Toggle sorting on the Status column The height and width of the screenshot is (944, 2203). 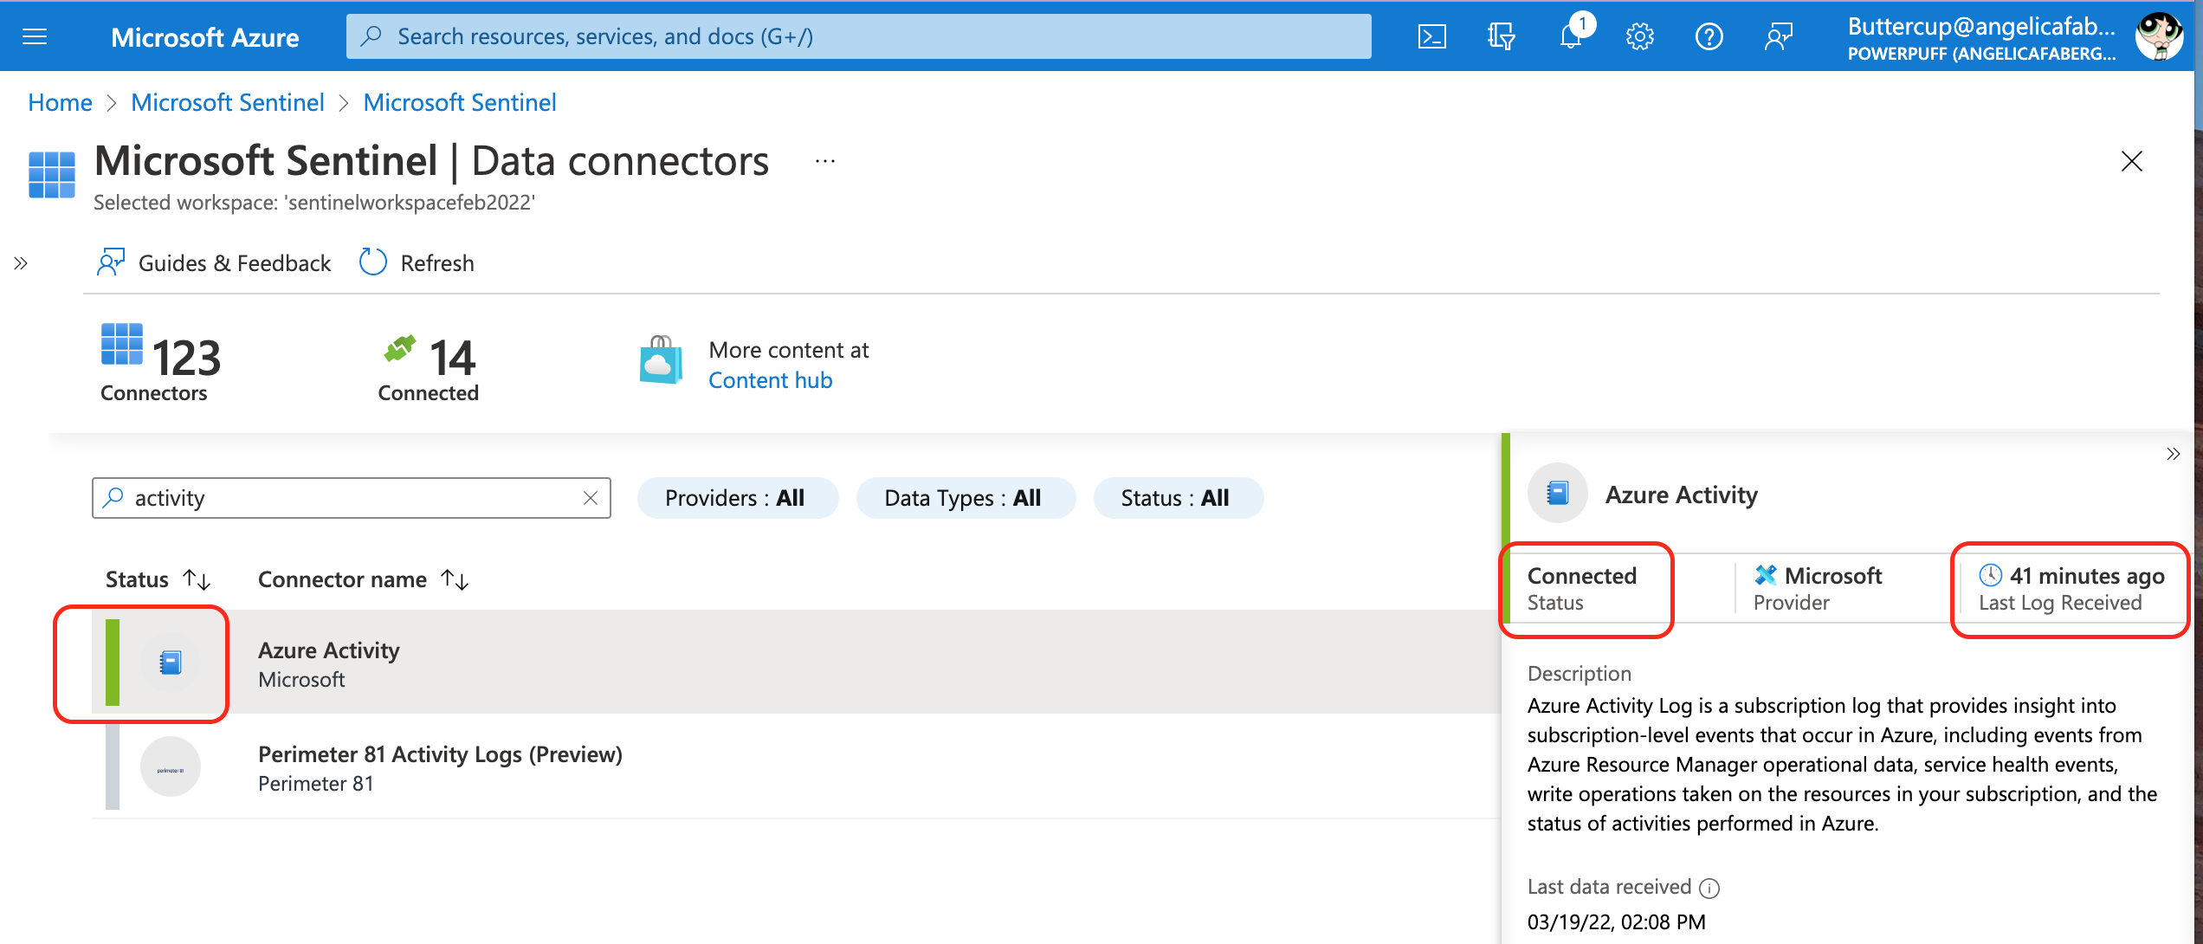(x=197, y=579)
